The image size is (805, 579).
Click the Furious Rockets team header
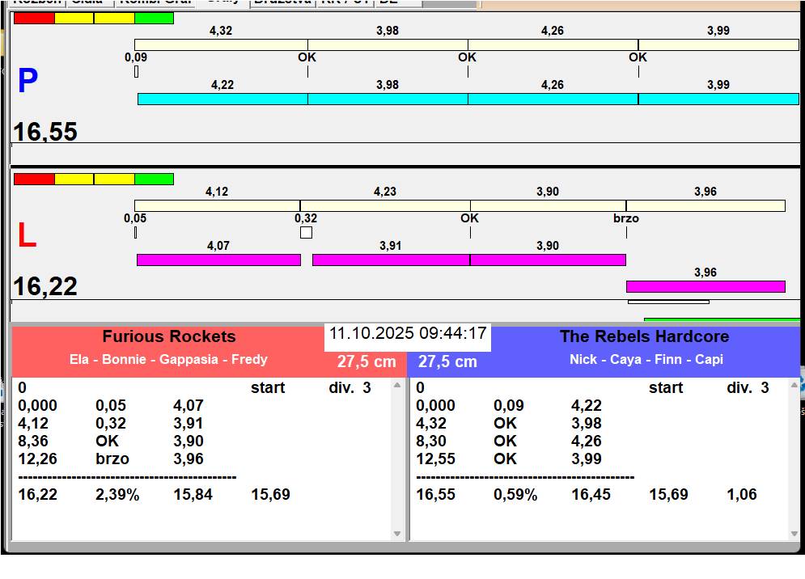[x=168, y=337]
